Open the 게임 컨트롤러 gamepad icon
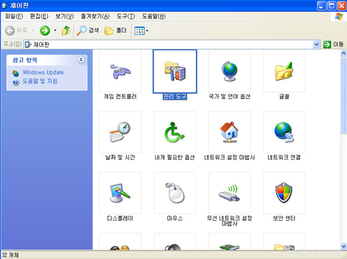 point(120,71)
